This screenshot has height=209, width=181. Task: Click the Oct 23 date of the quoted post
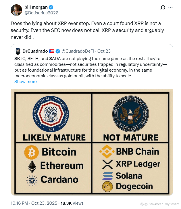click(x=104, y=51)
